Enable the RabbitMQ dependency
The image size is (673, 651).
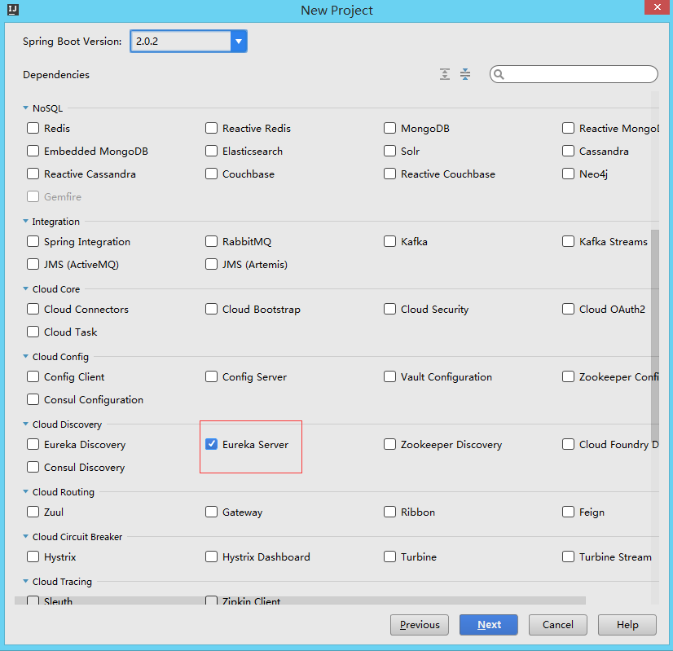tap(211, 241)
